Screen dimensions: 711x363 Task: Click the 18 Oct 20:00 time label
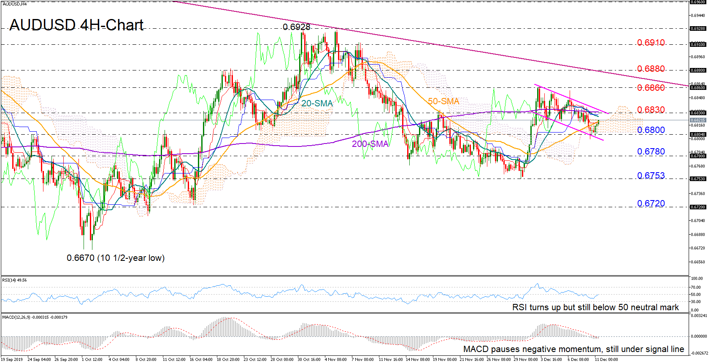pyautogui.click(x=228, y=360)
